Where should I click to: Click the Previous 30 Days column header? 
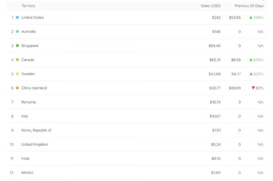tap(249, 6)
